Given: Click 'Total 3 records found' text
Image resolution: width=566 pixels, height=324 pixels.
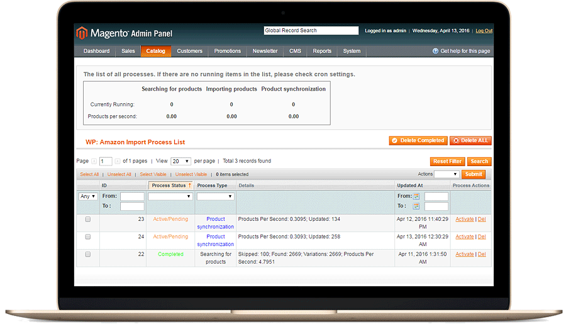Looking at the screenshot, I should (x=247, y=161).
